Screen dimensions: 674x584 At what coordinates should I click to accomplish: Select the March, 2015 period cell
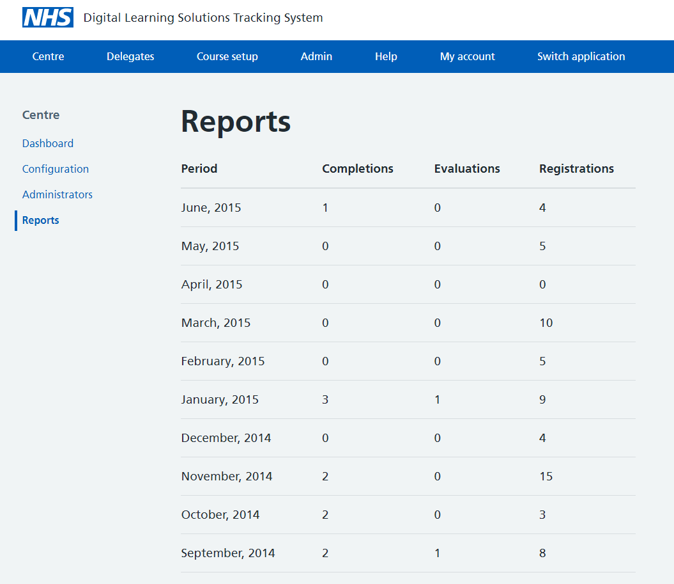click(x=216, y=323)
